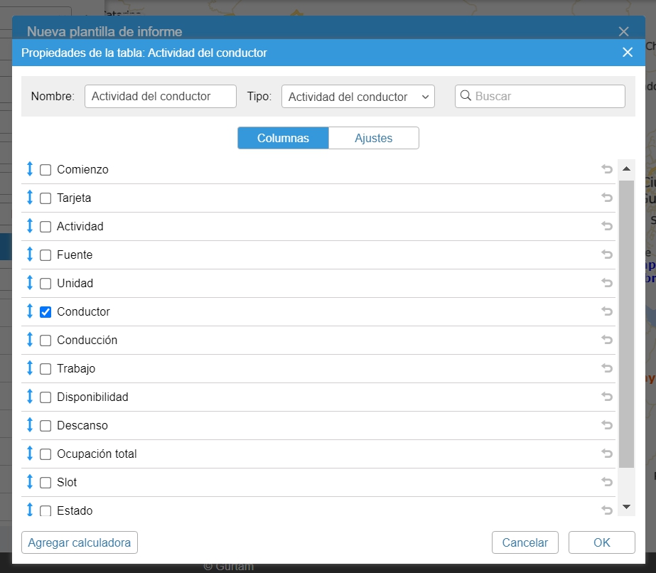Click the search magnifier icon in Buscar field

click(466, 96)
